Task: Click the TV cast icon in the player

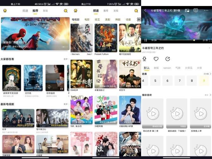Action: click(196, 10)
